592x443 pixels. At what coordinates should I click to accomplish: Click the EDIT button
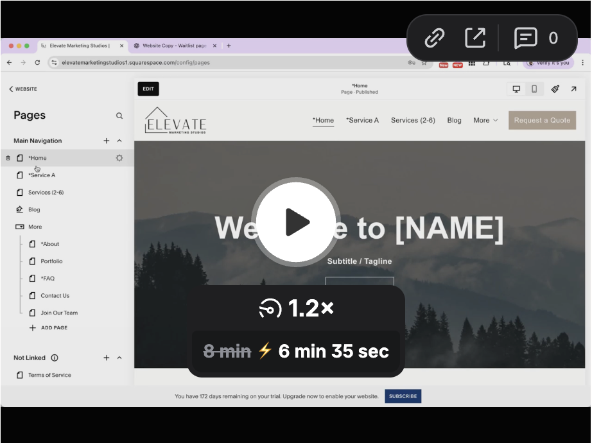148,89
